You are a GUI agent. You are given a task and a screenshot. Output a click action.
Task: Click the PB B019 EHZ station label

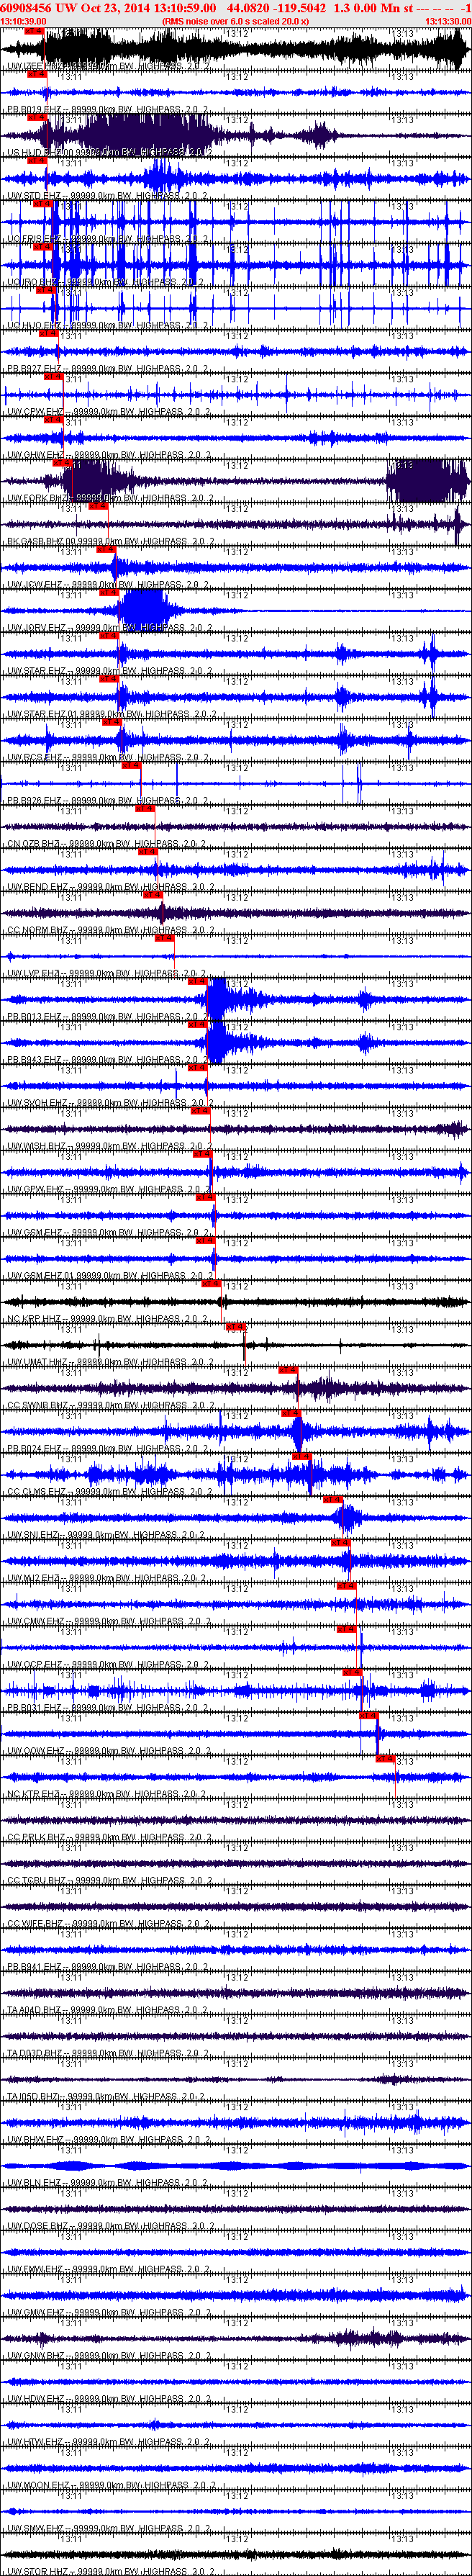pos(108,109)
